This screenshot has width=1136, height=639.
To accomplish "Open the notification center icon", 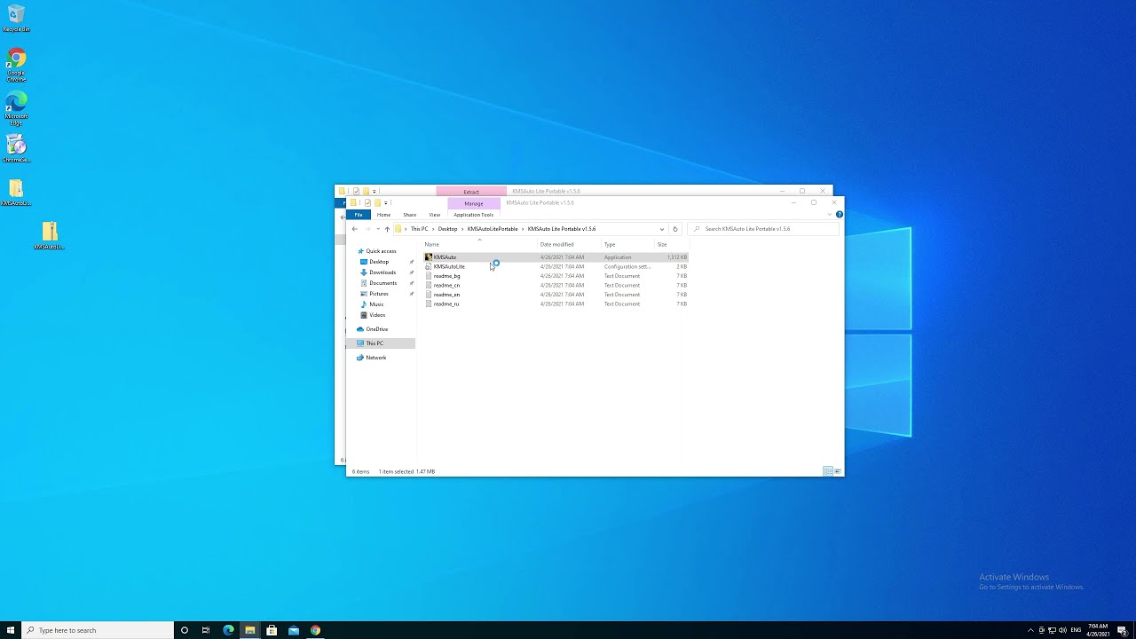I will coord(1122,630).
